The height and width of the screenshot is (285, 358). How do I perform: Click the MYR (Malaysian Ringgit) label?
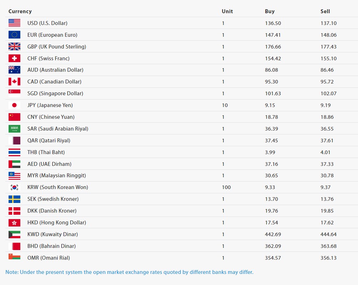(x=56, y=175)
